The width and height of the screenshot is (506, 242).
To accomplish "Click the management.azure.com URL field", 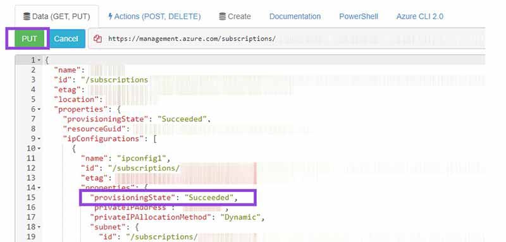I will [287, 39].
